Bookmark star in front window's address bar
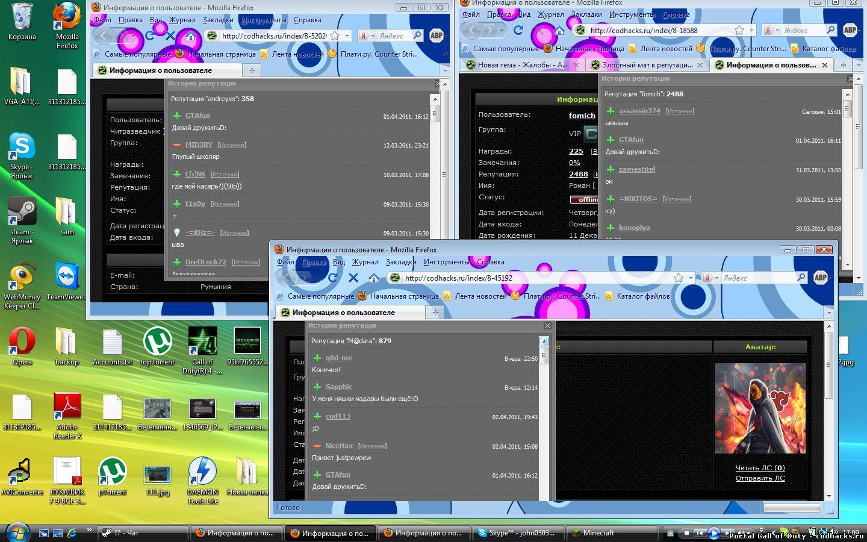Viewport: 867px width, 542px height. (x=679, y=278)
